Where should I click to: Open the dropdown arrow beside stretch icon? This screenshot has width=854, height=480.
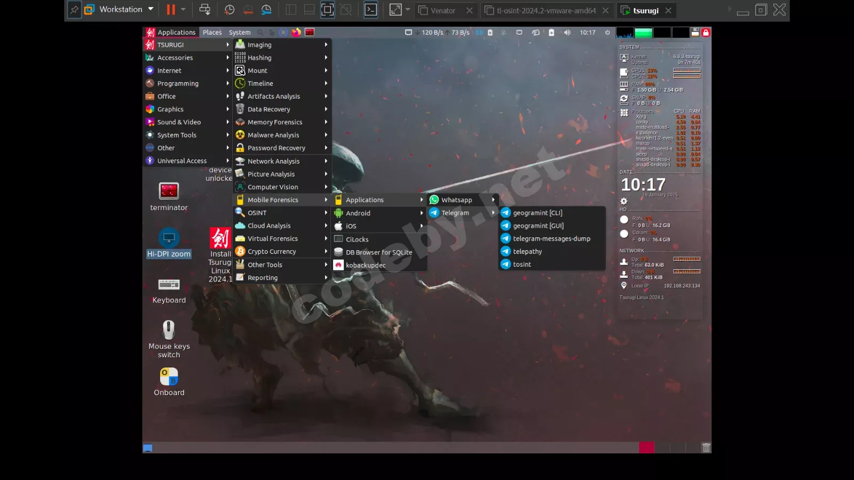coord(408,10)
